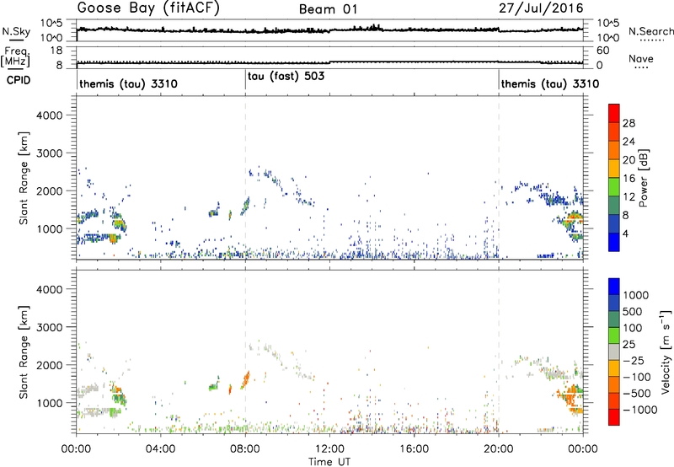This screenshot has width=674, height=467.
Task: Click the blue swatch at bottom of Power colorbar
Action: tap(614, 242)
